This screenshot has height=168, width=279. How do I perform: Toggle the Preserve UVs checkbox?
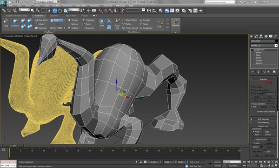(x=254, y=139)
